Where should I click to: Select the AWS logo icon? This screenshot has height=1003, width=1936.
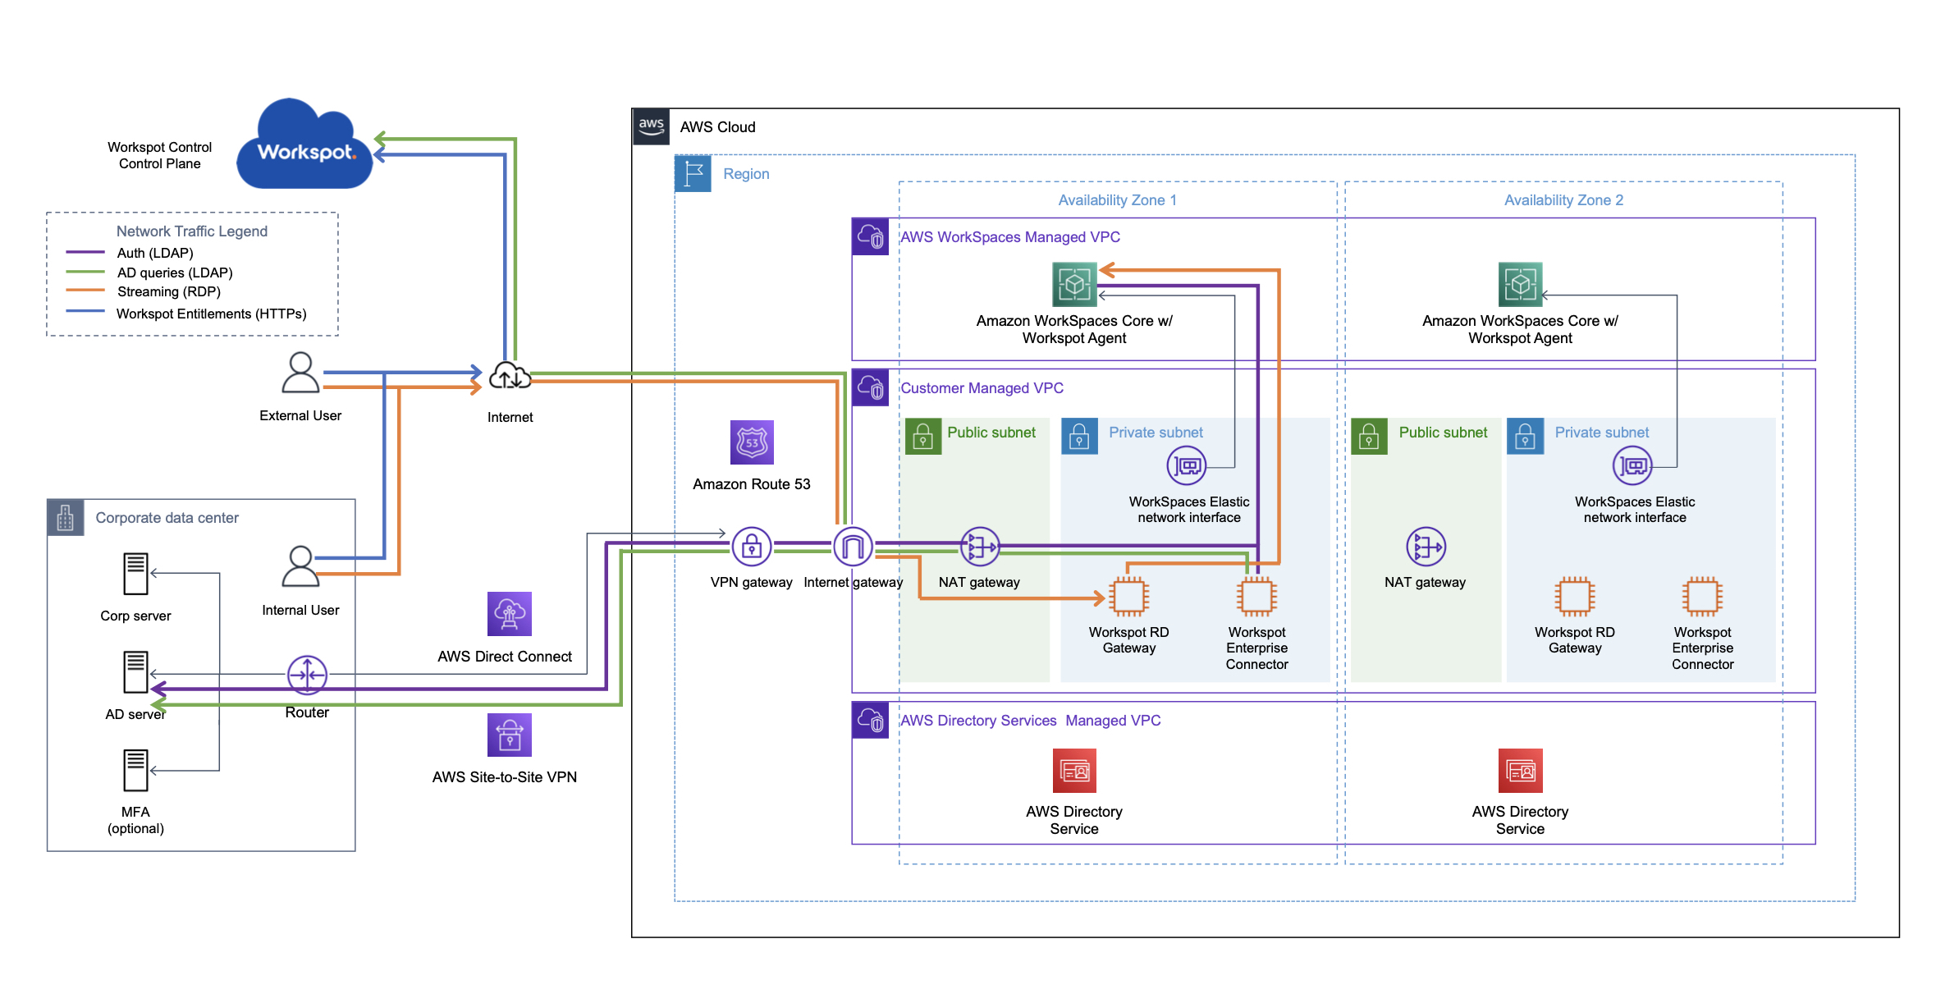(x=652, y=126)
